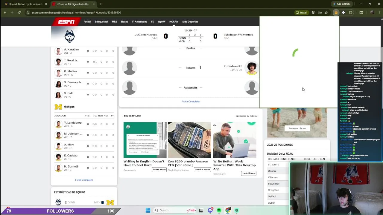Open the Boxeo menu
The image size is (383, 215).
pyautogui.click(x=124, y=21)
